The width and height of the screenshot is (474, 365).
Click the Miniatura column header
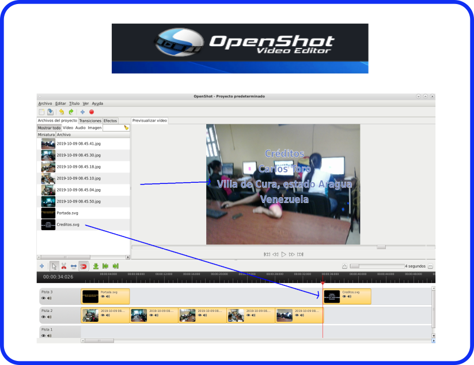tap(46, 135)
